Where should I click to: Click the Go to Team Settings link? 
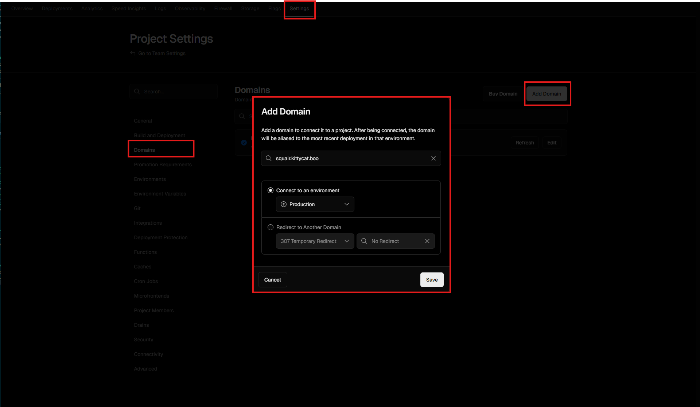click(x=162, y=53)
